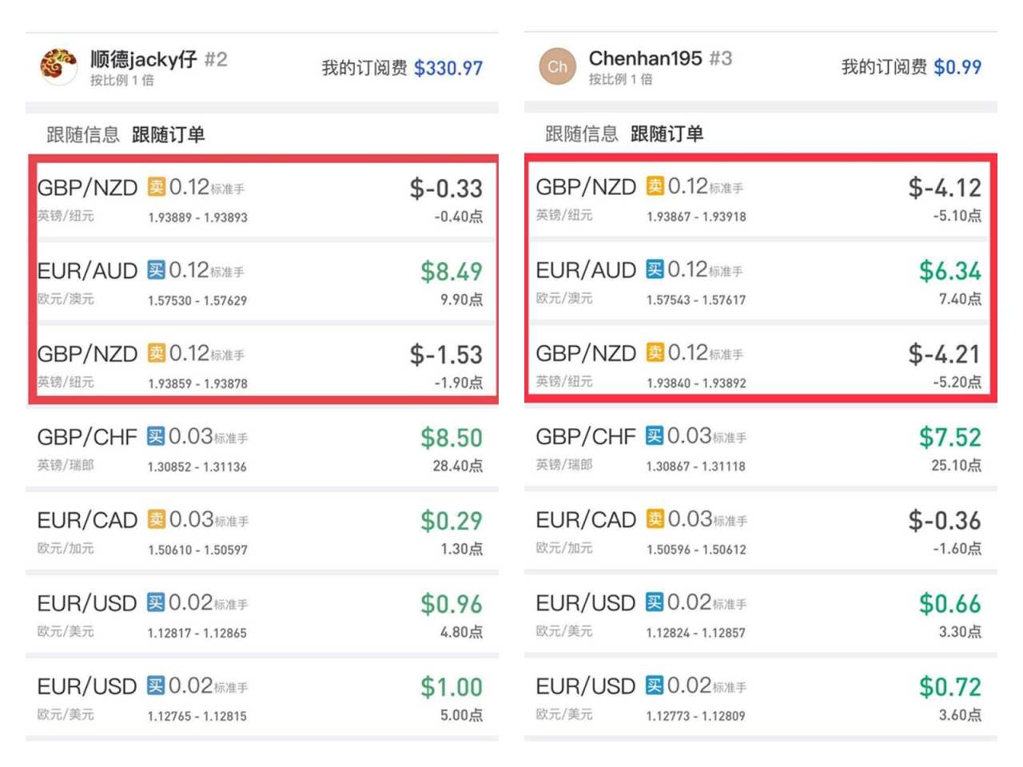The height and width of the screenshot is (767, 1023).
Task: Click the buy badge on the GBP/CHF $8.50 order
Action: [x=156, y=436]
